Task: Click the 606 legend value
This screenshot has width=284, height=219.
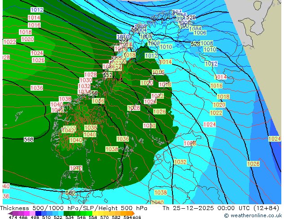Action: coord(137,217)
